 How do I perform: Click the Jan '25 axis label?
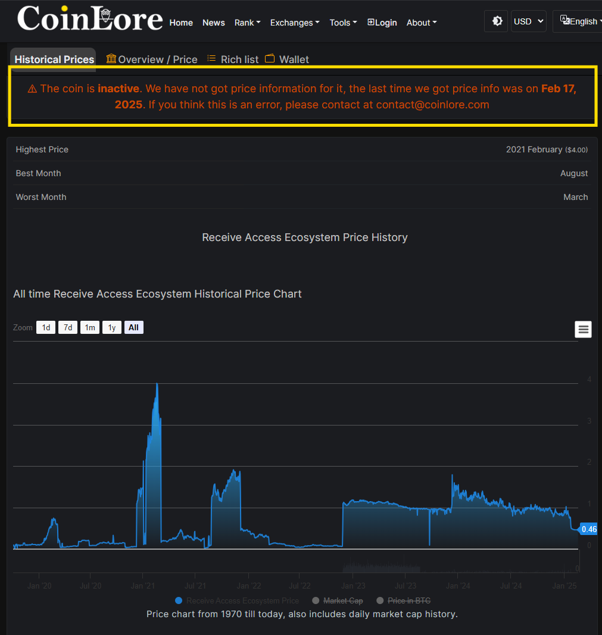(x=564, y=586)
